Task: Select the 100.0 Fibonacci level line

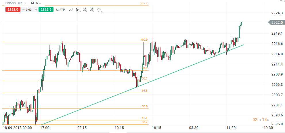Action: [86, 42]
